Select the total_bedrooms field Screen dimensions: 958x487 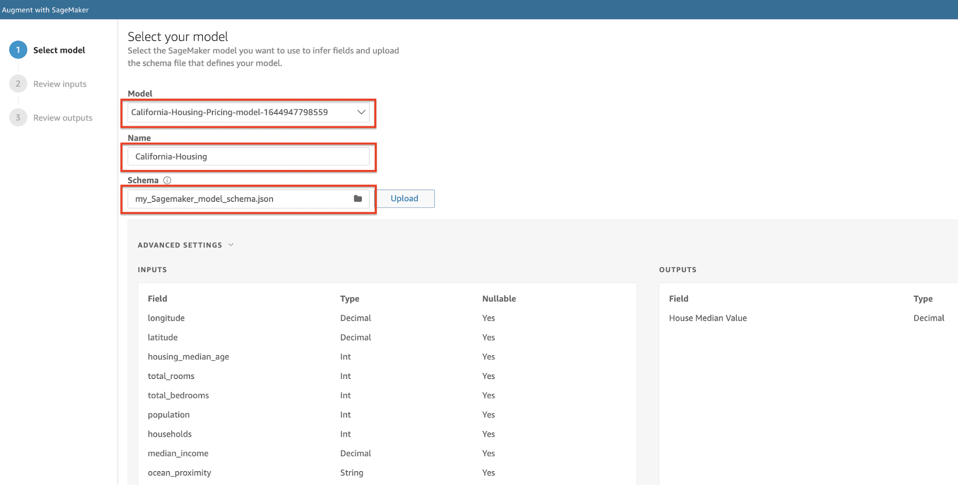click(179, 395)
